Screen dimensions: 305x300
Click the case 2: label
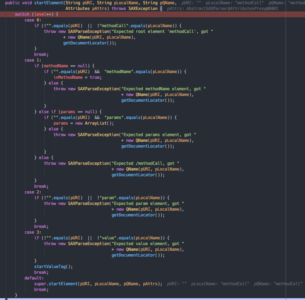33,192
